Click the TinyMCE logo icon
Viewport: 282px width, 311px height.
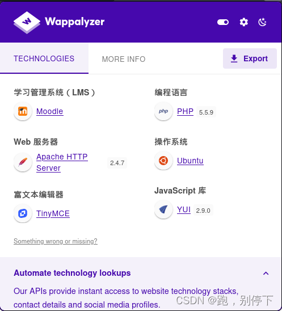[x=23, y=213]
